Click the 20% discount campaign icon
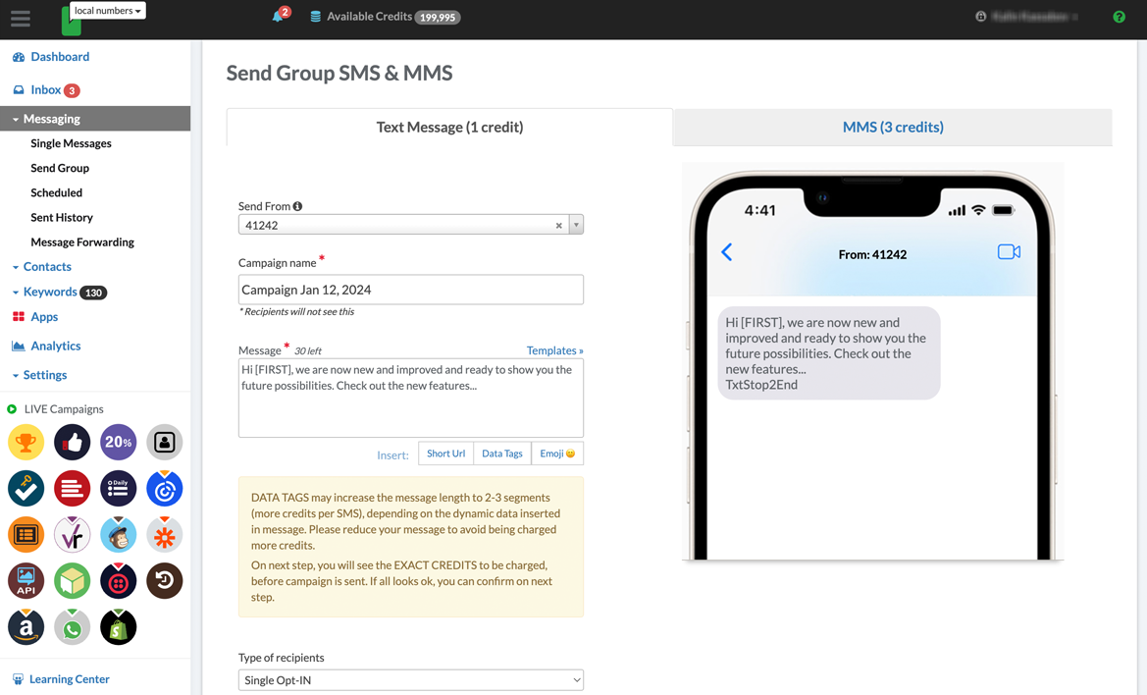Screen dimensions: 1147x695 118,442
